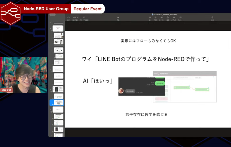
Task: Collapse the topmost navigator group chevron
Action: 51,22
